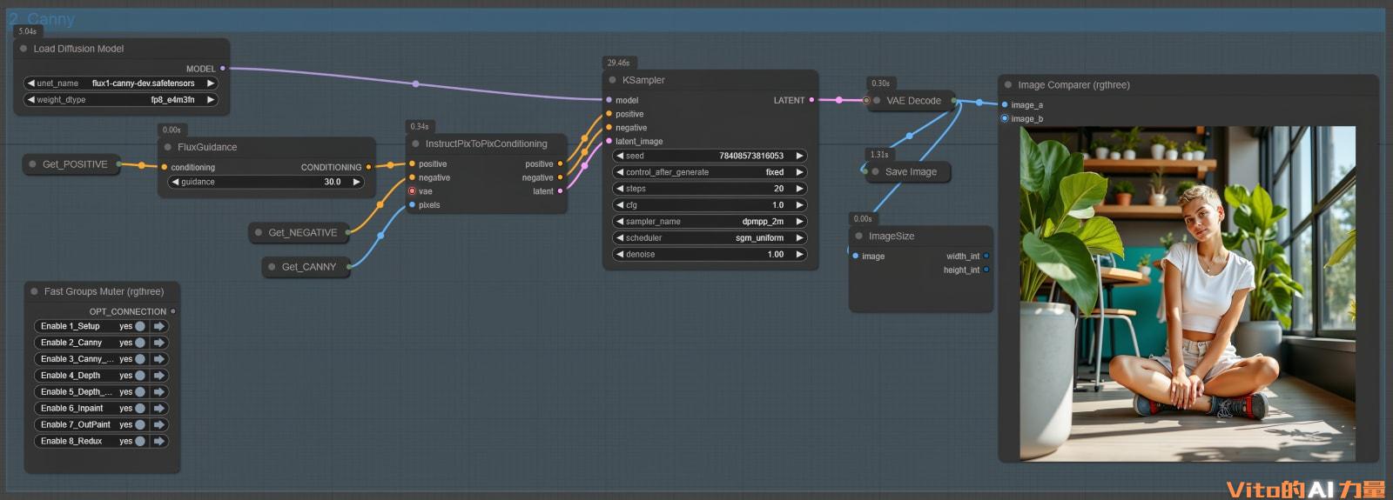Decrease denoise using the left arrow
This screenshot has width=1393, height=500.
point(620,255)
